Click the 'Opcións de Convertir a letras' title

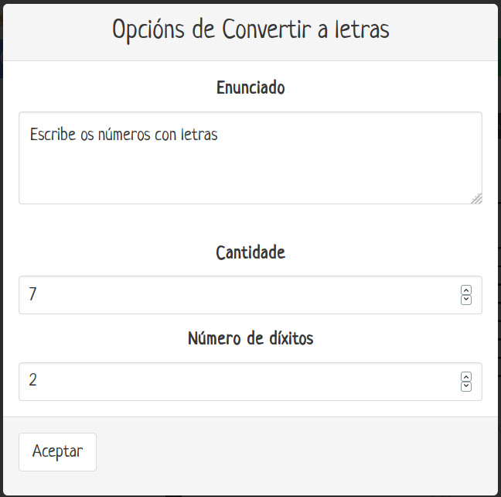click(250, 30)
